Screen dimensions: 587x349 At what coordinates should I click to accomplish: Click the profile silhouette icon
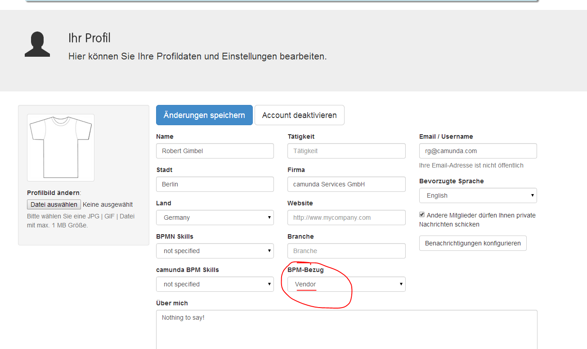pos(37,44)
